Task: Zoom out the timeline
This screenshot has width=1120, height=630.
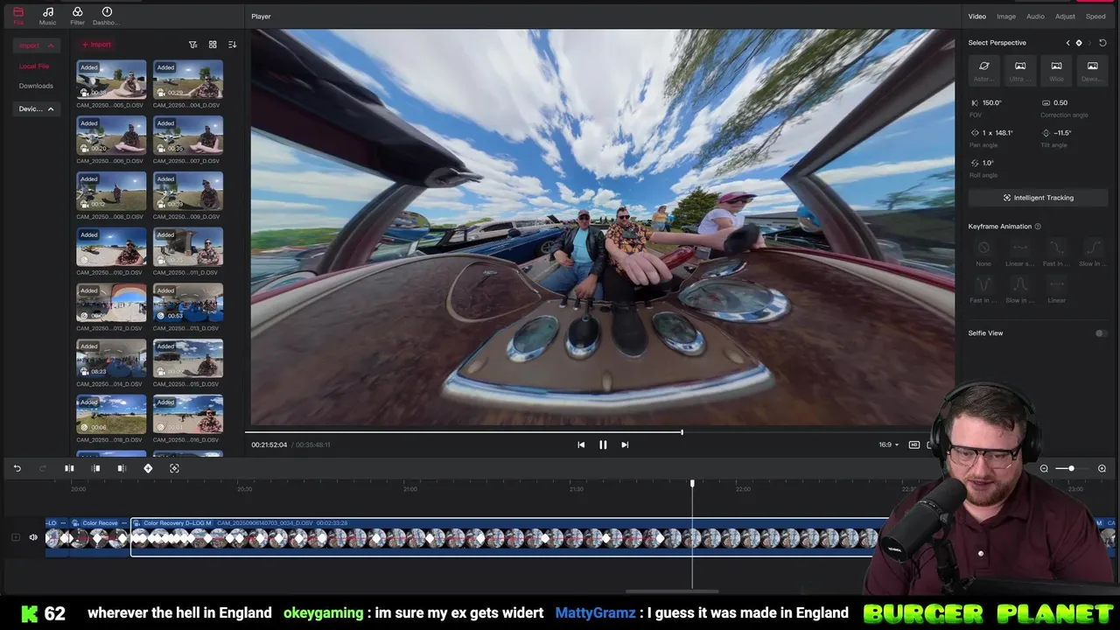Action: pos(1044,468)
